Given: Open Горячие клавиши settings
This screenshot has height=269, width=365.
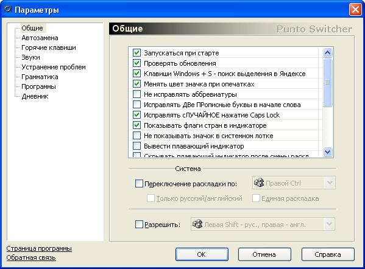Looking at the screenshot, I should click(49, 47).
